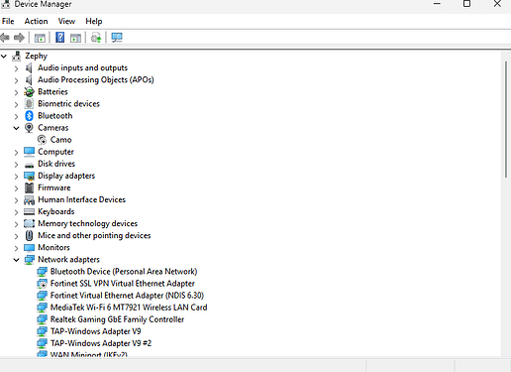This screenshot has height=372, width=511.
Task: Click the Fortinet SSL VPN adapter icon
Action: [x=42, y=284]
